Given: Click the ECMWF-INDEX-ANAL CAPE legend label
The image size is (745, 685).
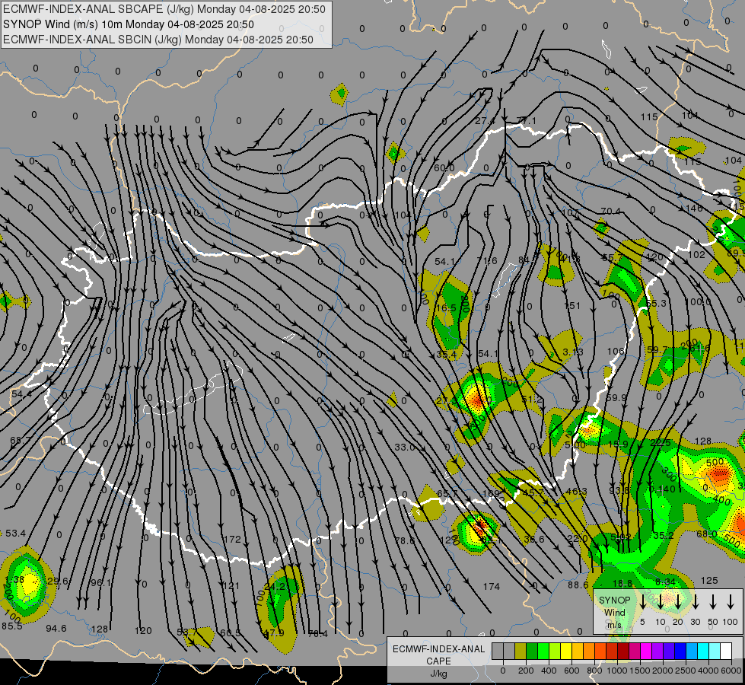Looking at the screenshot, I should coord(438,655).
